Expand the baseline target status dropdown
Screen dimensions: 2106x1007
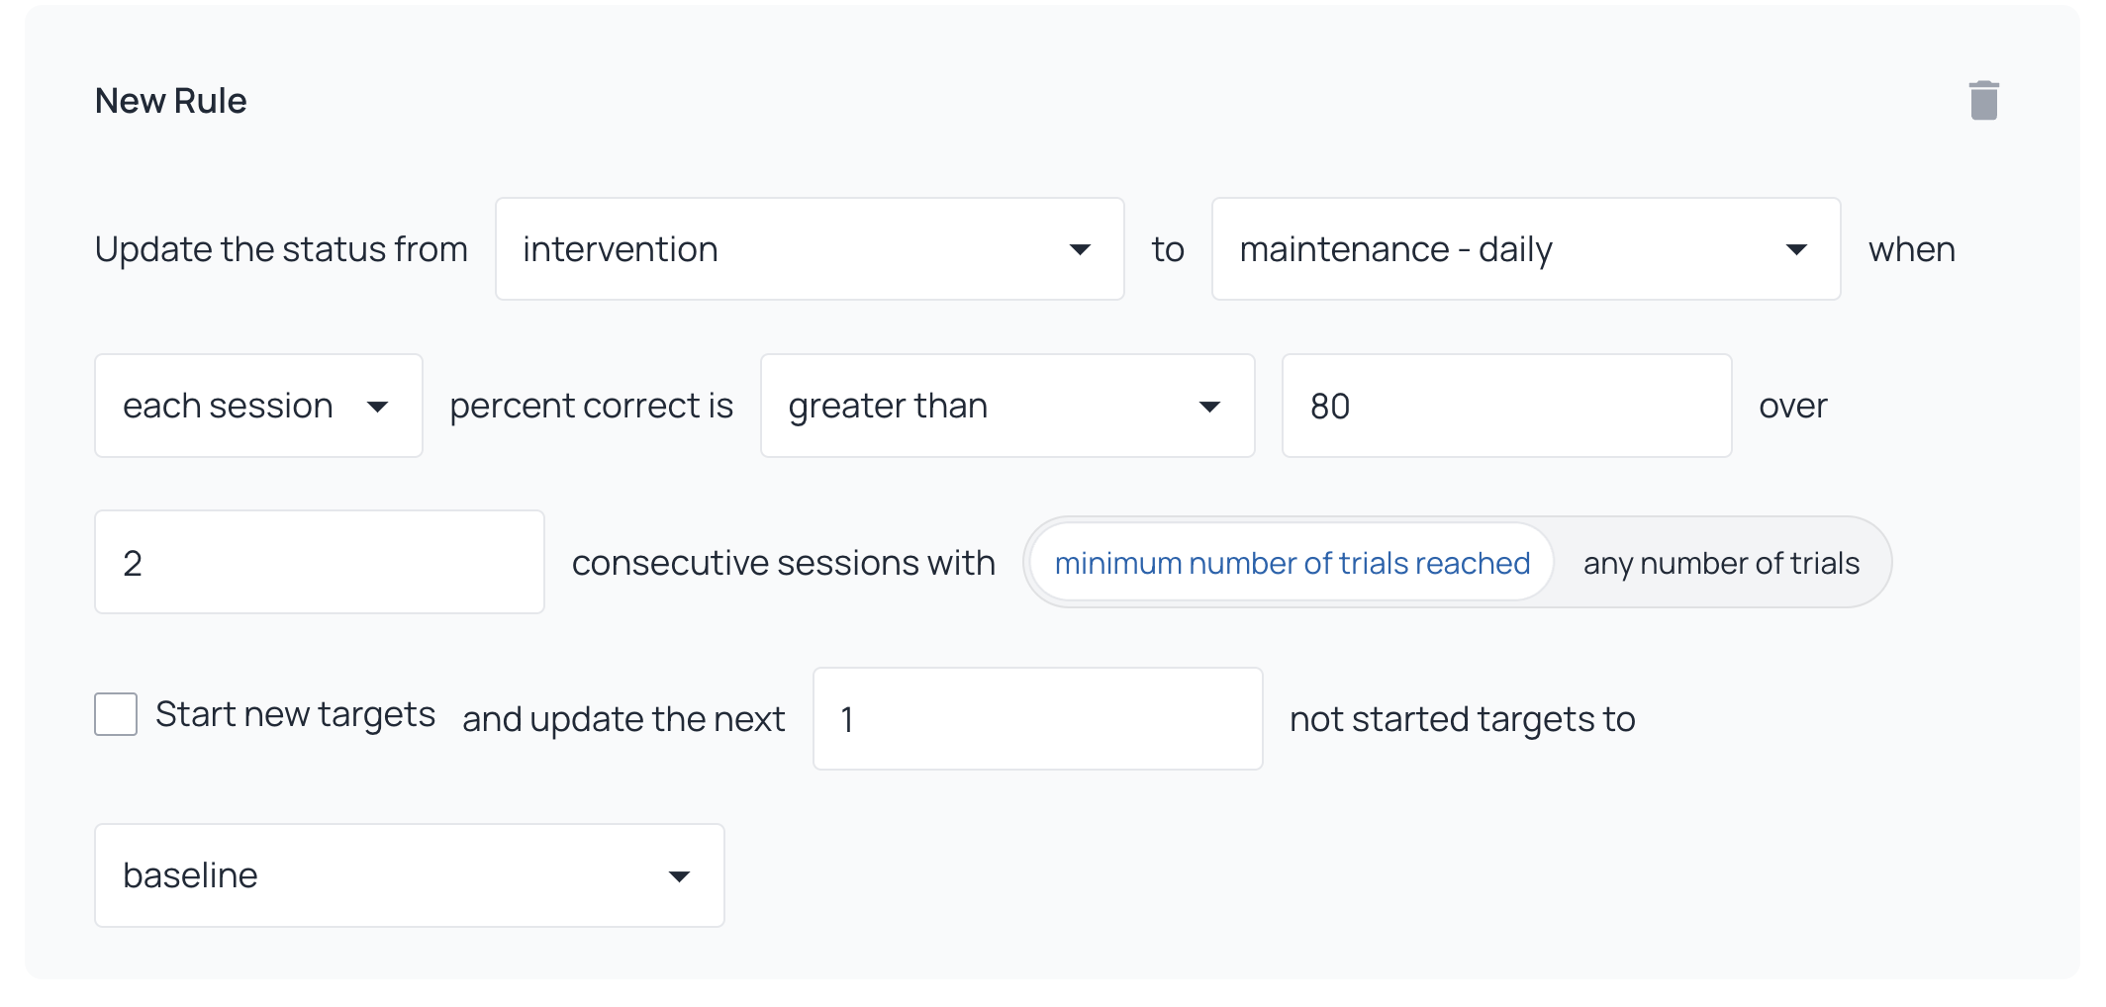pyautogui.click(x=410, y=875)
